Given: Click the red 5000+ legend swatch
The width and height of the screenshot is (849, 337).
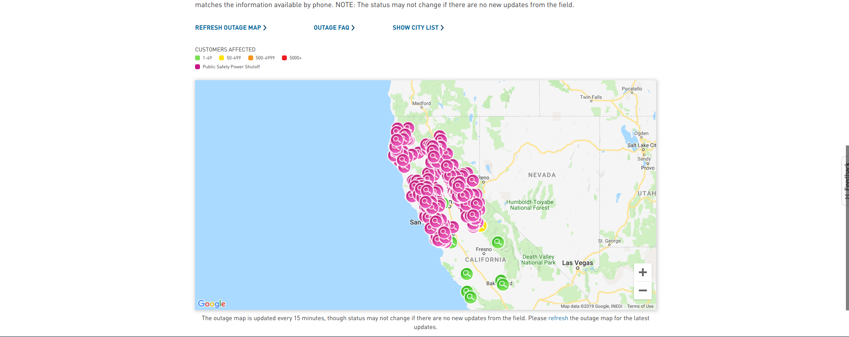Looking at the screenshot, I should point(285,58).
